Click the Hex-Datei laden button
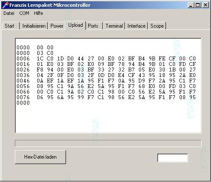This screenshot has height=182, width=211. [x=40, y=157]
